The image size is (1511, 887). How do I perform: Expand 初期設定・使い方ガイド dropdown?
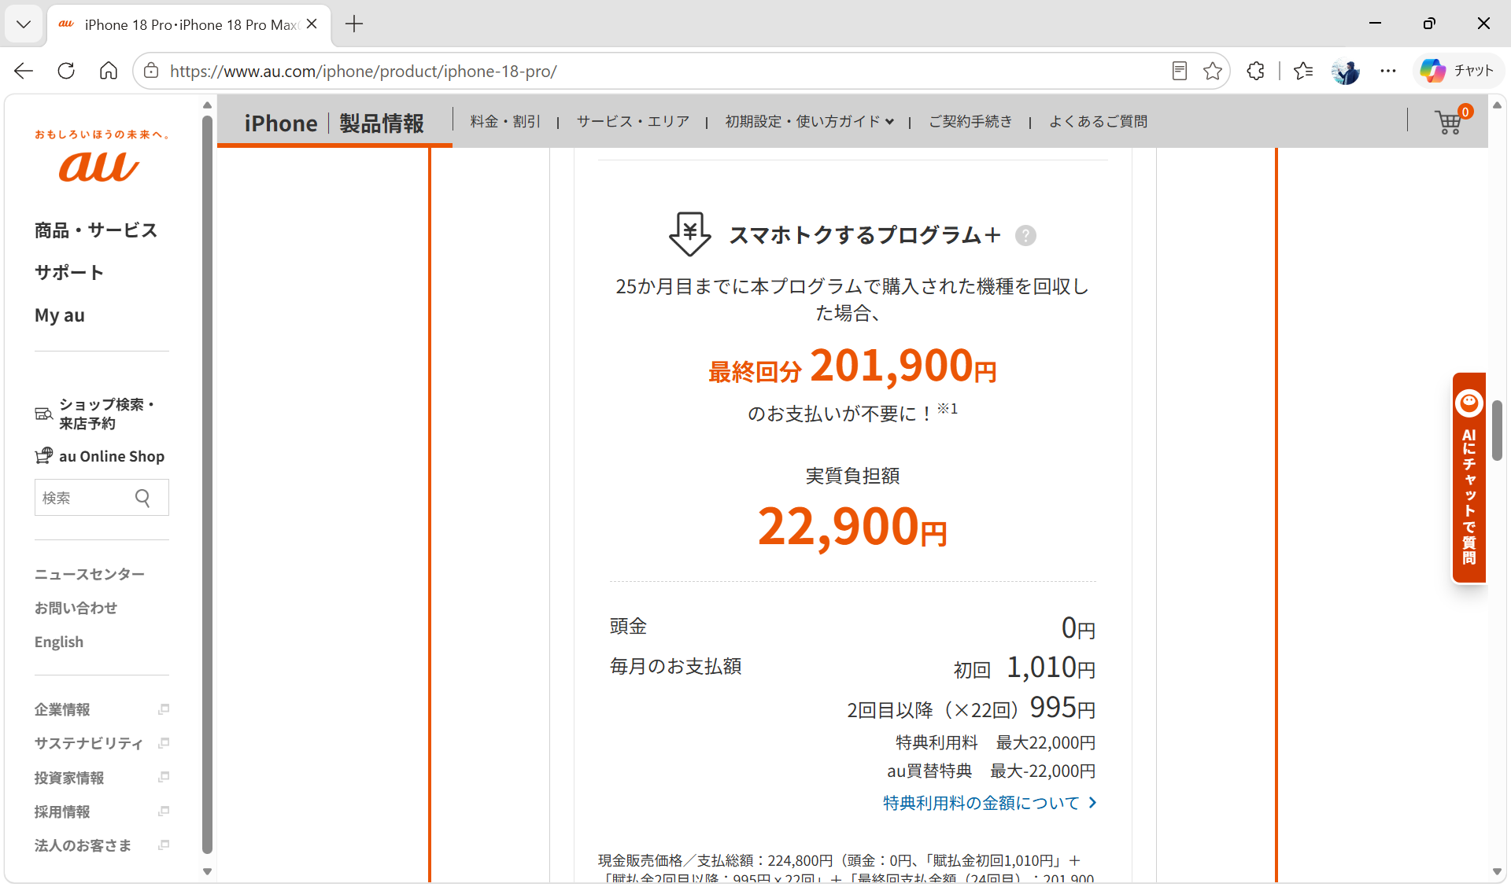pyautogui.click(x=810, y=121)
